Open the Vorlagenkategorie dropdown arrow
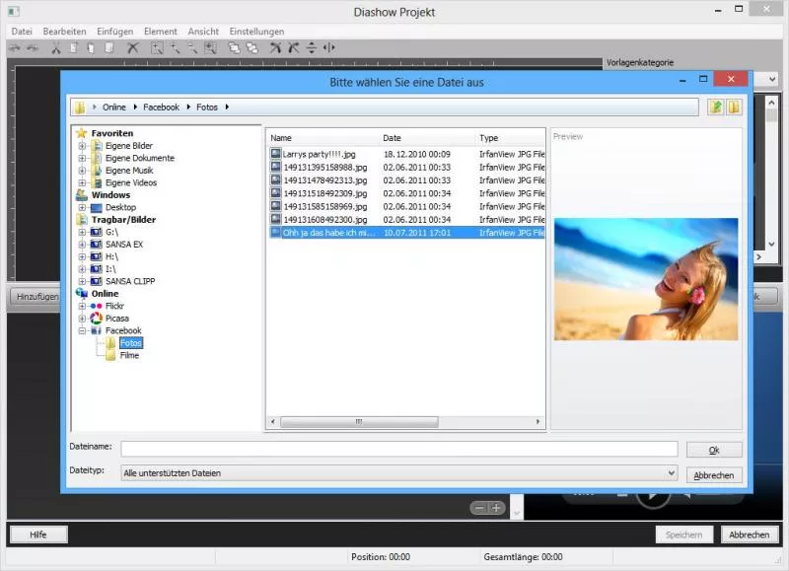The width and height of the screenshot is (789, 571). 771,79
